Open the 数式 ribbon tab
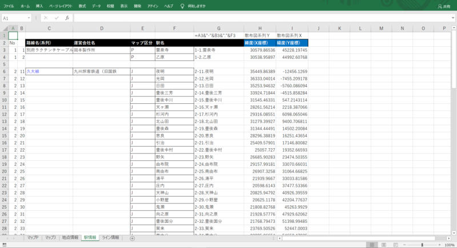 82,5
